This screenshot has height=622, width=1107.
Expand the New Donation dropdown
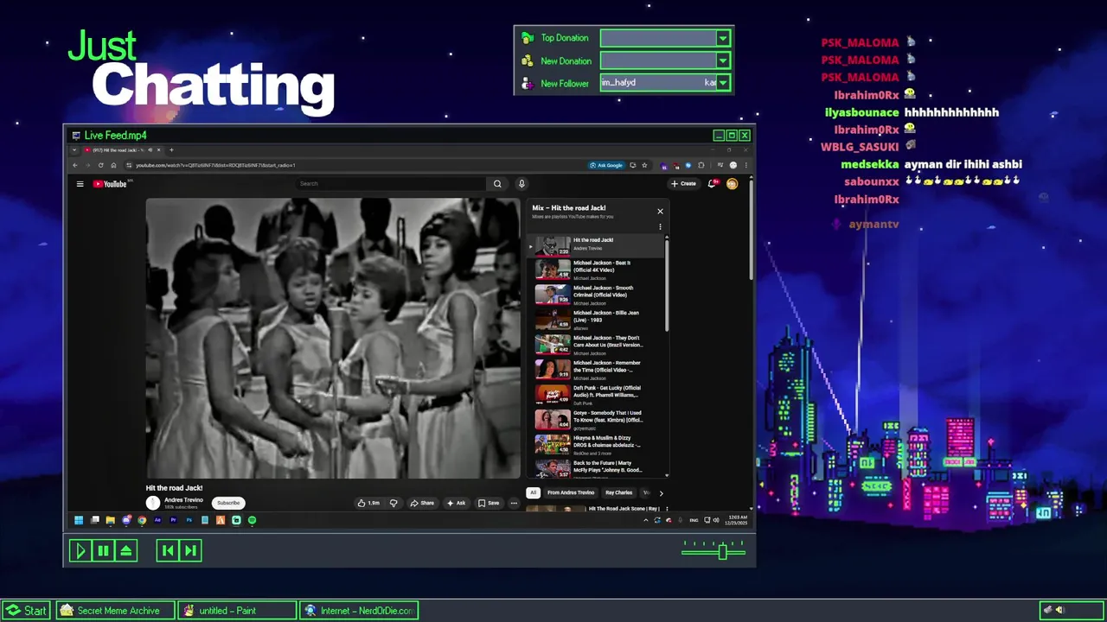[x=723, y=60]
